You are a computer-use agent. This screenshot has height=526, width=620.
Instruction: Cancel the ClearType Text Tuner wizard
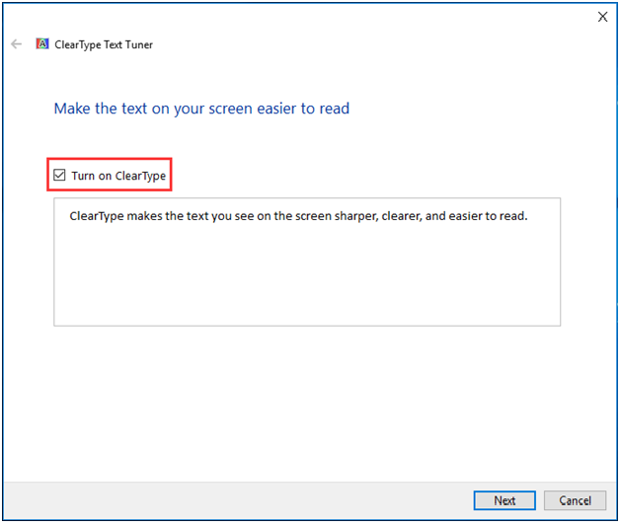pyautogui.click(x=575, y=500)
